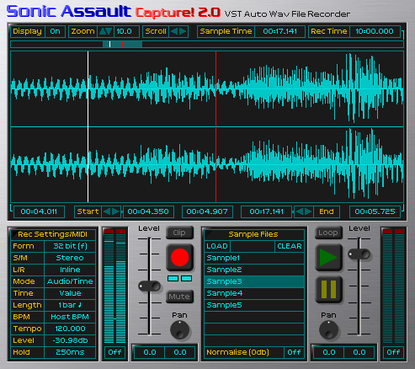
Task: Select Sample2 in the Sample Files list
Action: pos(254,270)
